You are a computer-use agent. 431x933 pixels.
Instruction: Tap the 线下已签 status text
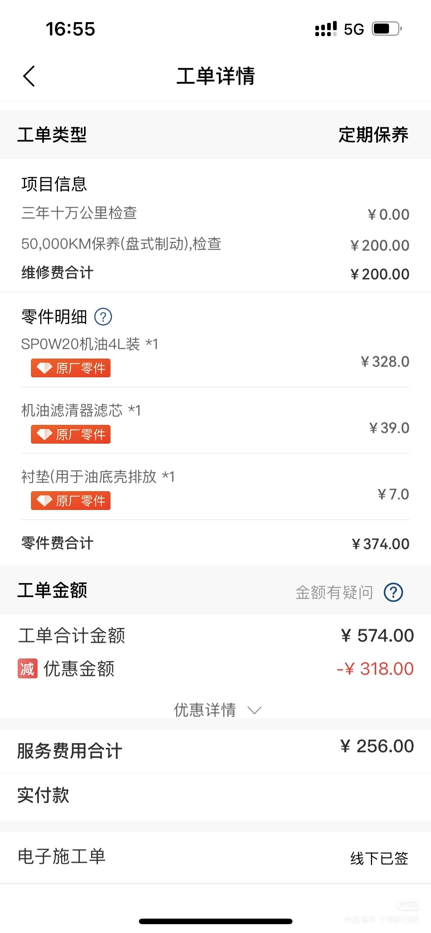(x=379, y=858)
